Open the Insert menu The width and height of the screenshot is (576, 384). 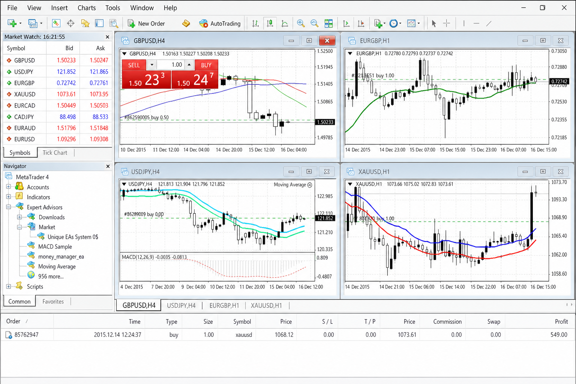59,8
